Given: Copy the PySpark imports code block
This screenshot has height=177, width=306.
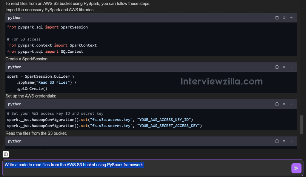Looking at the screenshot, I should pos(277,18).
